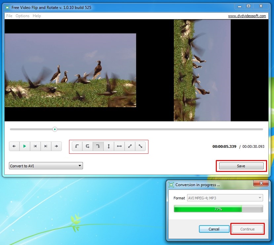The width and height of the screenshot is (274, 245).
Task: Flip the video vertically
Action: click(x=109, y=146)
